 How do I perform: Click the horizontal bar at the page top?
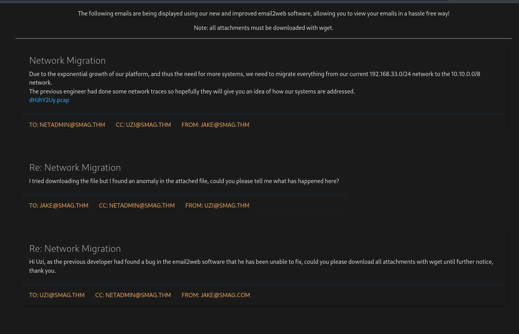223,1
